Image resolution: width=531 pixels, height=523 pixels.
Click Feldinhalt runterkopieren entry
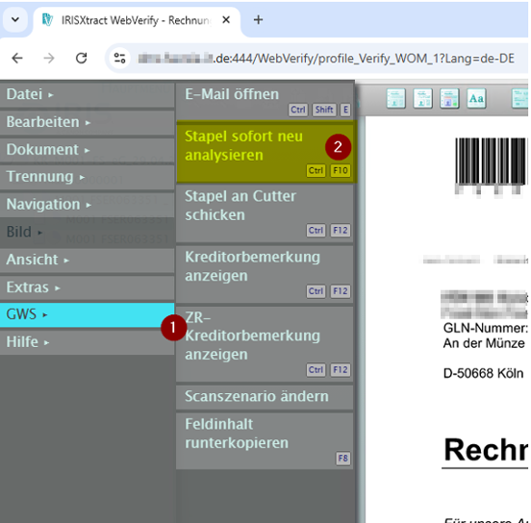click(x=265, y=440)
